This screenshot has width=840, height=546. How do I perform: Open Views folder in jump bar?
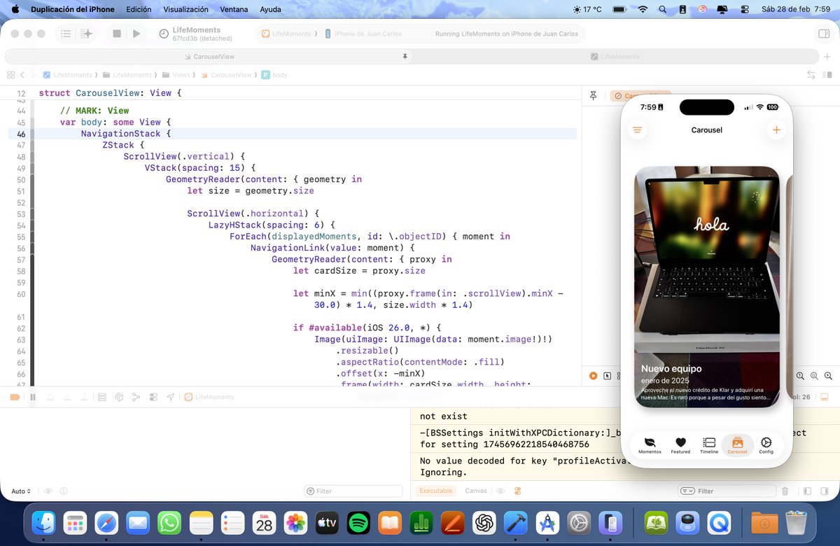[176, 75]
